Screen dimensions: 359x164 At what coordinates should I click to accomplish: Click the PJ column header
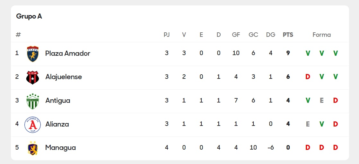[x=167, y=35]
